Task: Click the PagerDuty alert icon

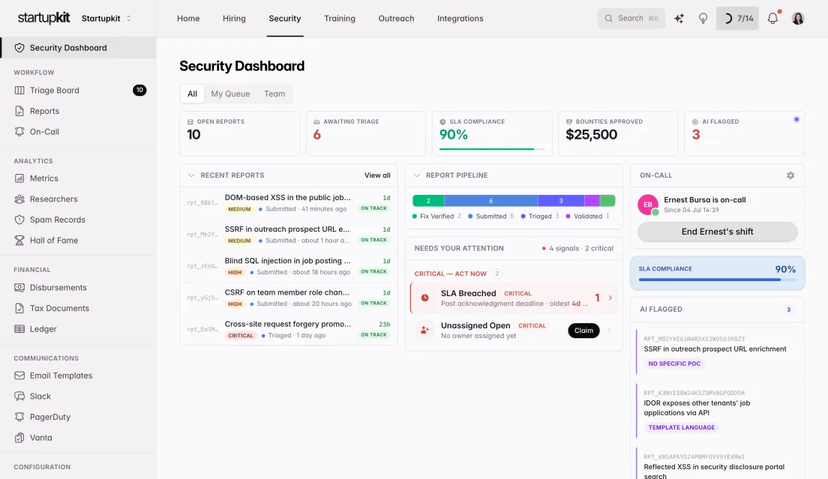Action: (x=19, y=417)
